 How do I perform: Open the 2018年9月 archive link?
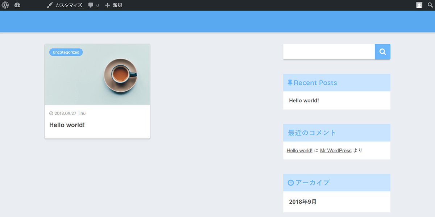coord(303,202)
